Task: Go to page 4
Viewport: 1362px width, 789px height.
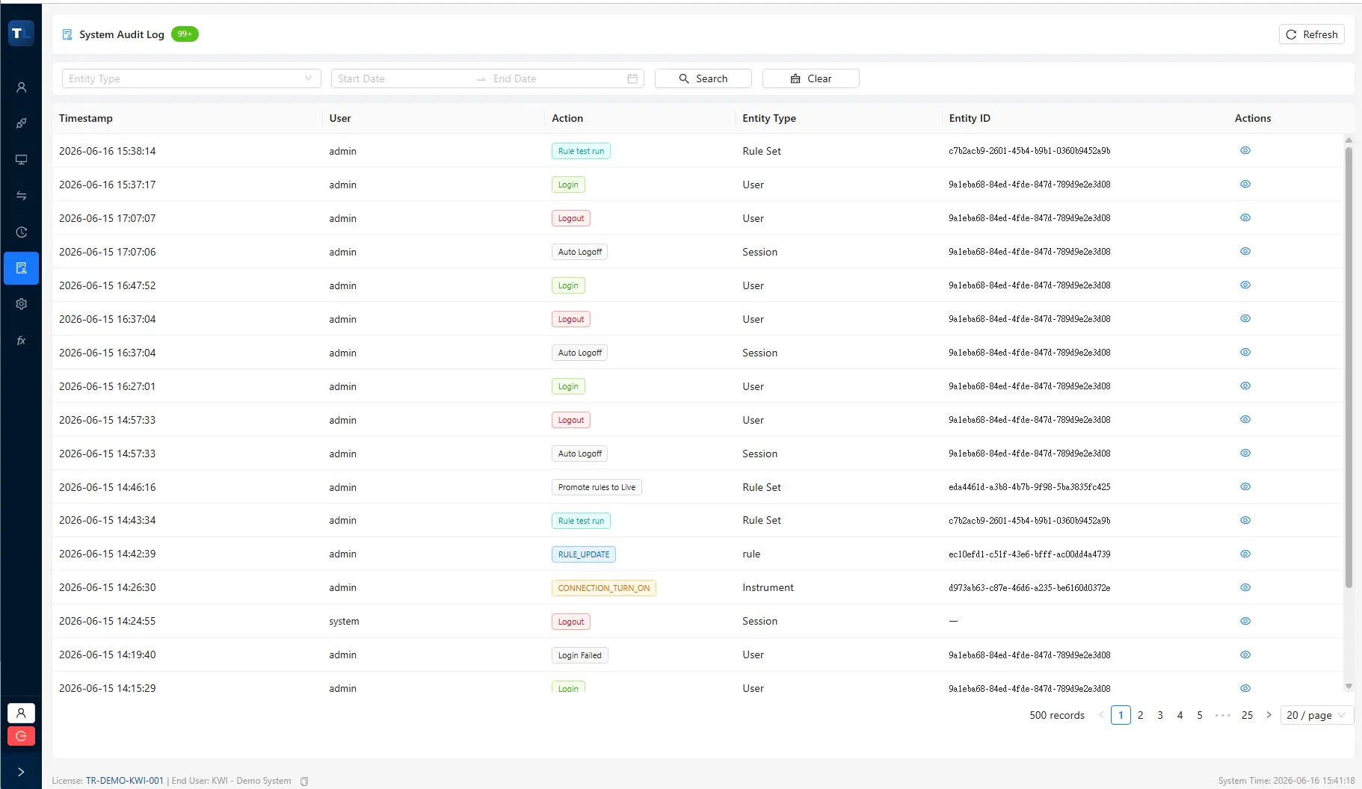Action: [x=1180, y=715]
